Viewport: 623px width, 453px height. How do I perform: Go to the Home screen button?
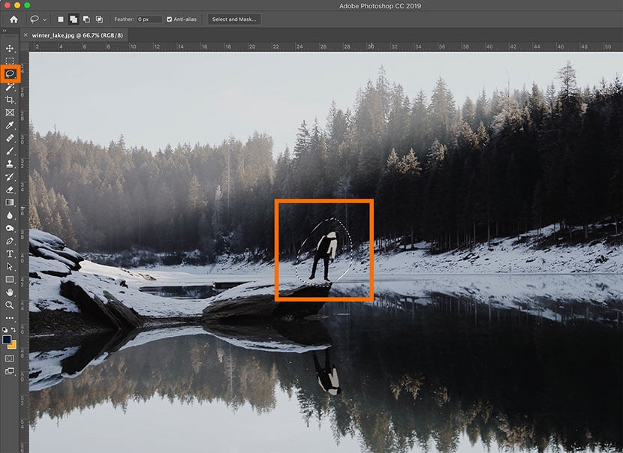(x=13, y=19)
